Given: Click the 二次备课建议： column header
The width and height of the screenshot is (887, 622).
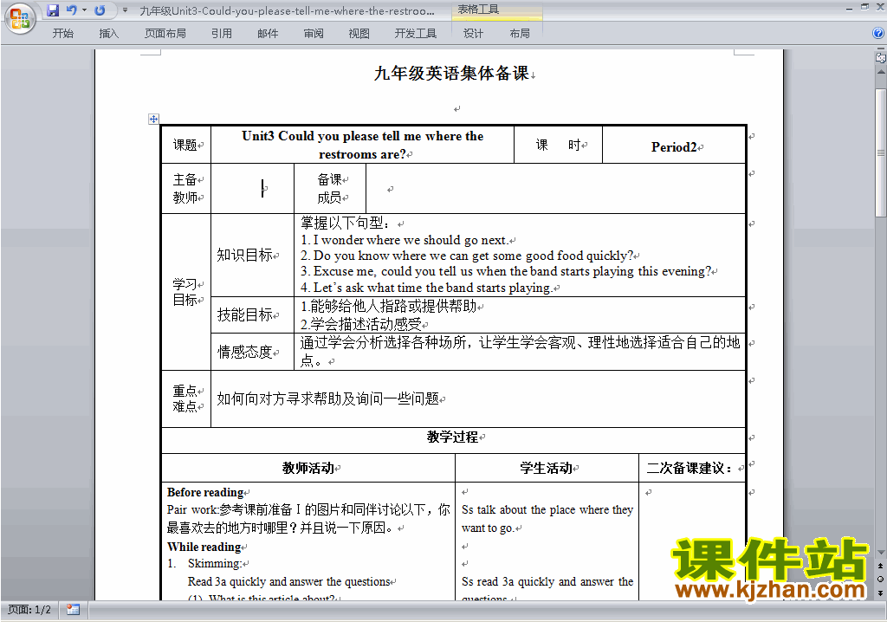Looking at the screenshot, I should click(692, 468).
